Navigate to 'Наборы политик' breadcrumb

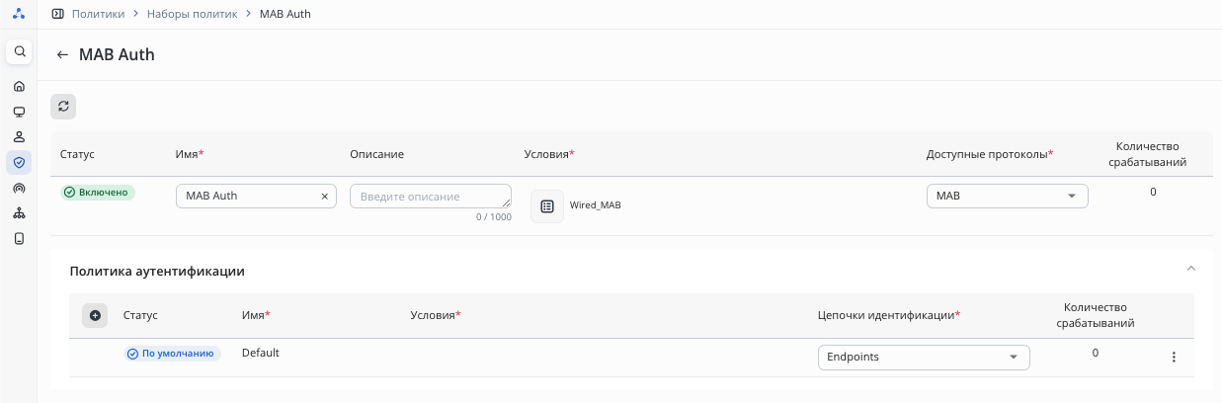tap(192, 14)
